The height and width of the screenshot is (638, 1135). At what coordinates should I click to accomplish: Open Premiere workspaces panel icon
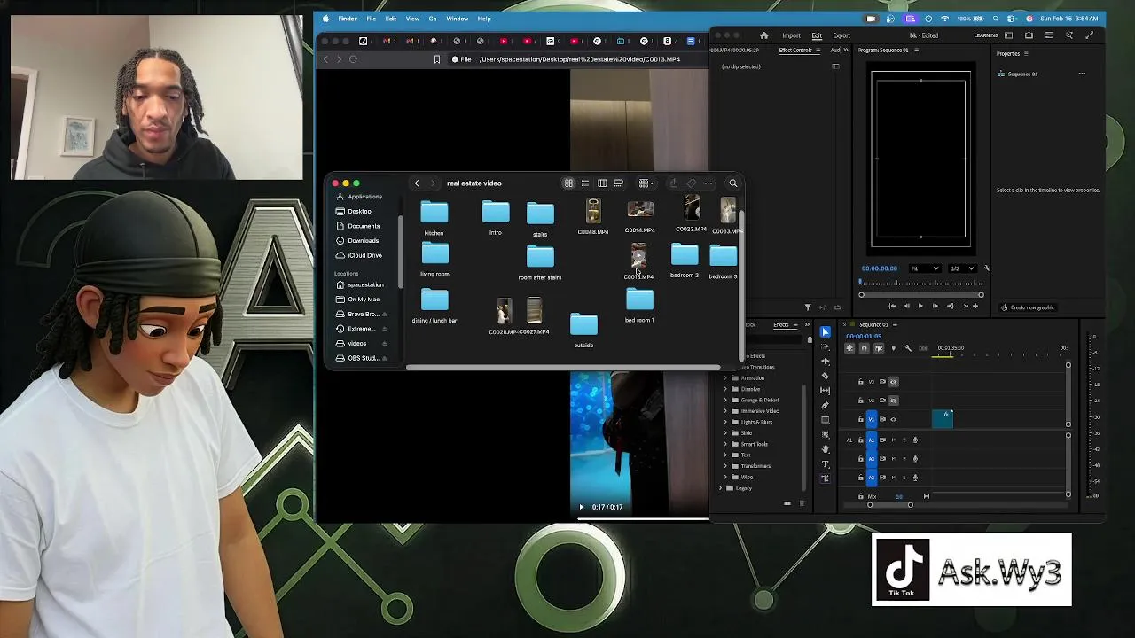click(x=1009, y=35)
